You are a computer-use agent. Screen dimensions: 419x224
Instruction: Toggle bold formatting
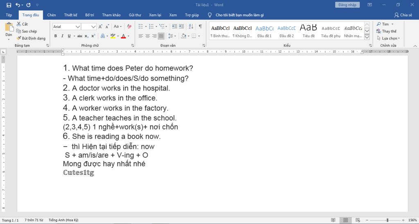(56, 36)
